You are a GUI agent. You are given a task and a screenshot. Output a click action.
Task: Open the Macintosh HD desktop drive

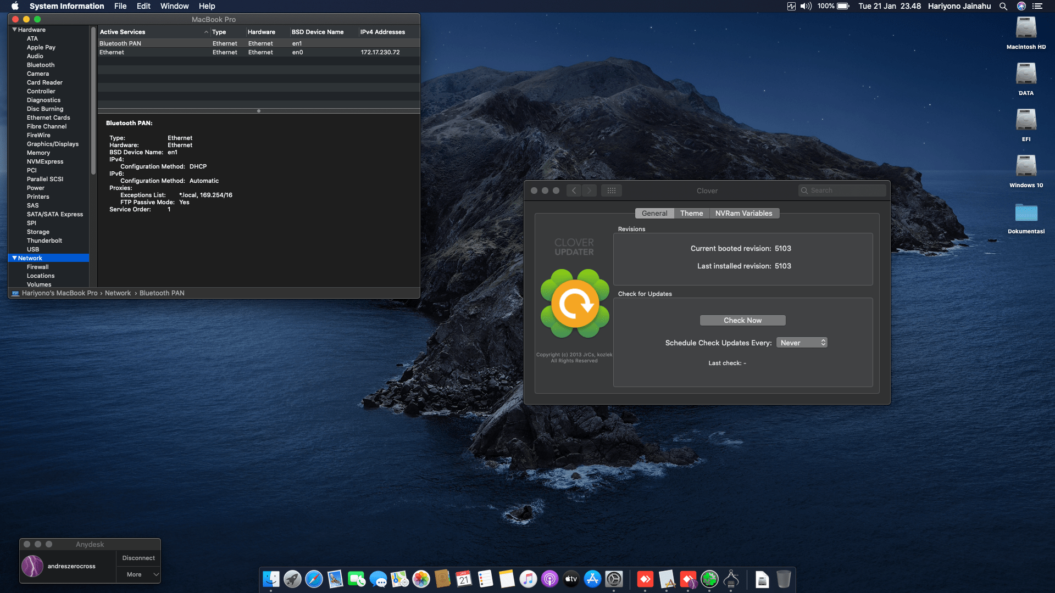[x=1026, y=28]
